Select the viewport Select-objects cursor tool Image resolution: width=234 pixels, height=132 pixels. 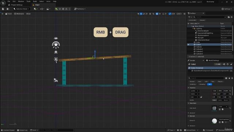[138, 14]
